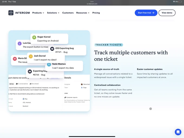
Task: Click Josh Dornel's yellow avatar
Action: click(x=31, y=56)
